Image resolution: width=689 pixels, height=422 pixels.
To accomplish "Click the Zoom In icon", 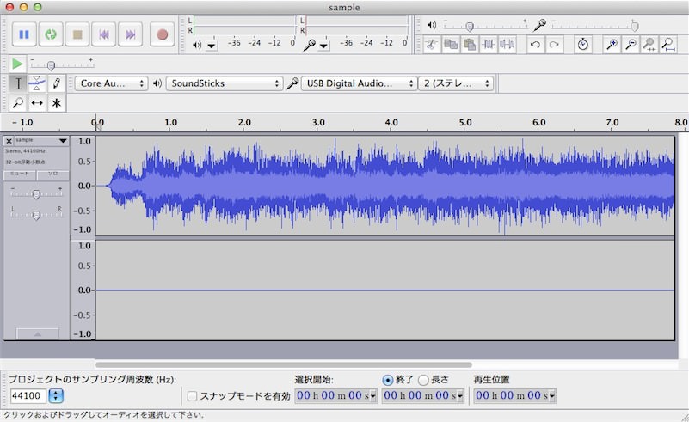I will [x=612, y=45].
